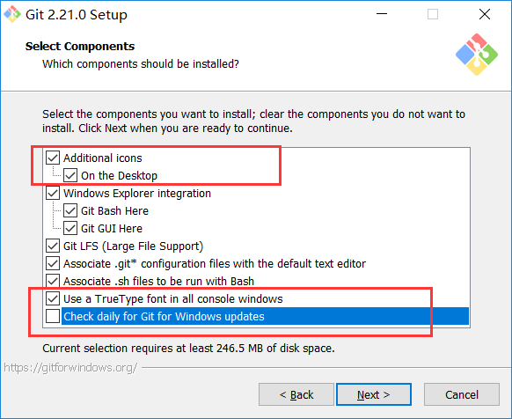Cancel the Git installation
The height and width of the screenshot is (419, 512).
coord(462,394)
